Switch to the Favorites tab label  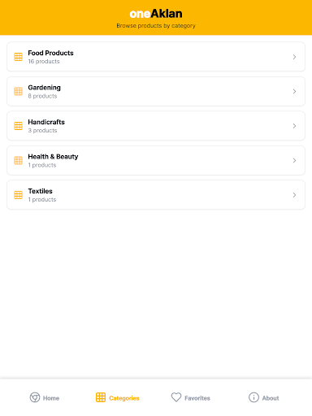(x=197, y=398)
